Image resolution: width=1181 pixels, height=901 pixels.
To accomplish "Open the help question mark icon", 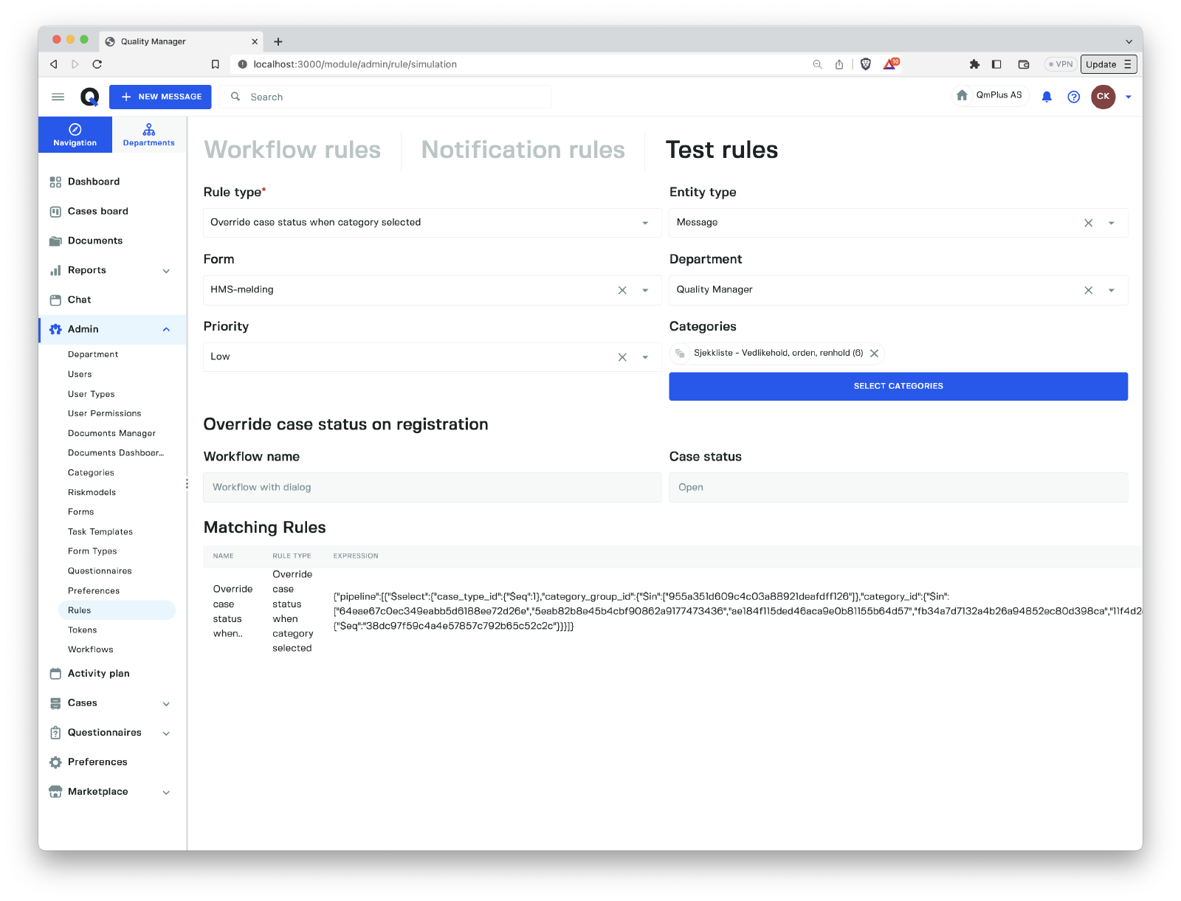I will pos(1073,97).
